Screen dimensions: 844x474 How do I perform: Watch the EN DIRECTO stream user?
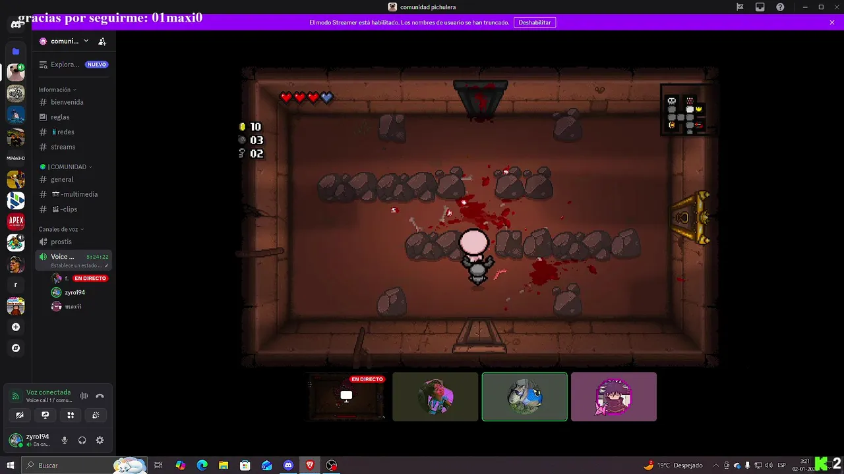(x=79, y=278)
